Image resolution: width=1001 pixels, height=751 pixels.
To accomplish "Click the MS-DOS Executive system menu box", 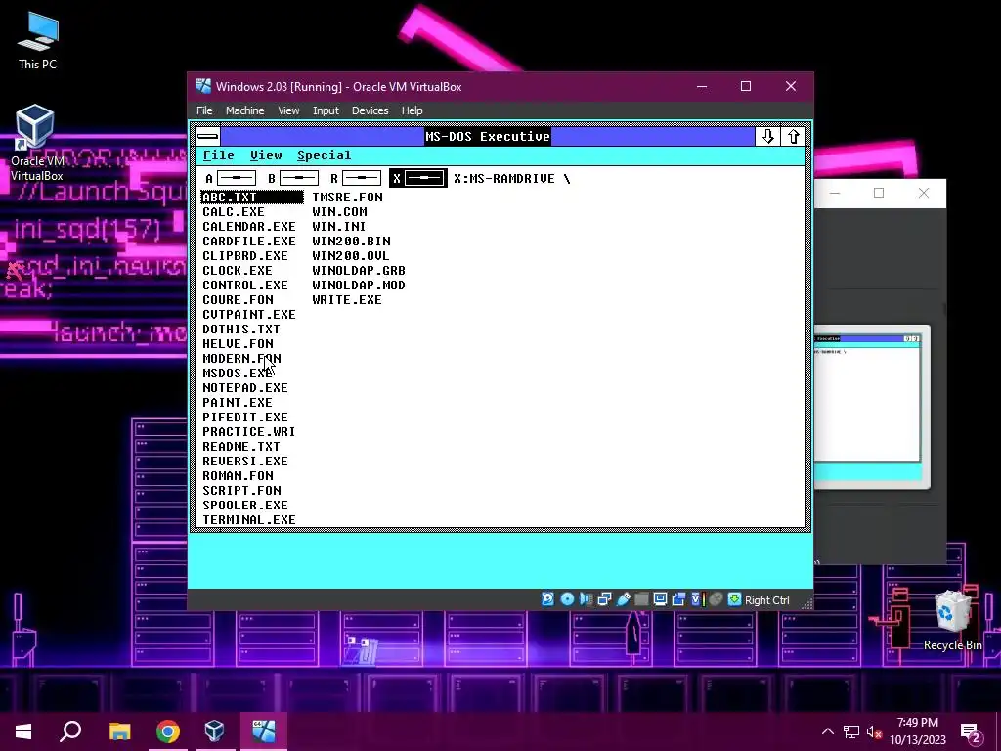I will (x=207, y=136).
